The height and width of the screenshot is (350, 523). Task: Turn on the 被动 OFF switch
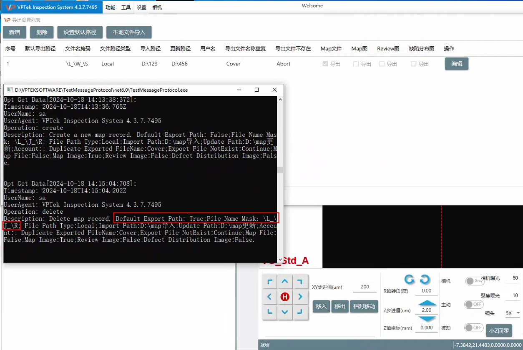click(475, 327)
